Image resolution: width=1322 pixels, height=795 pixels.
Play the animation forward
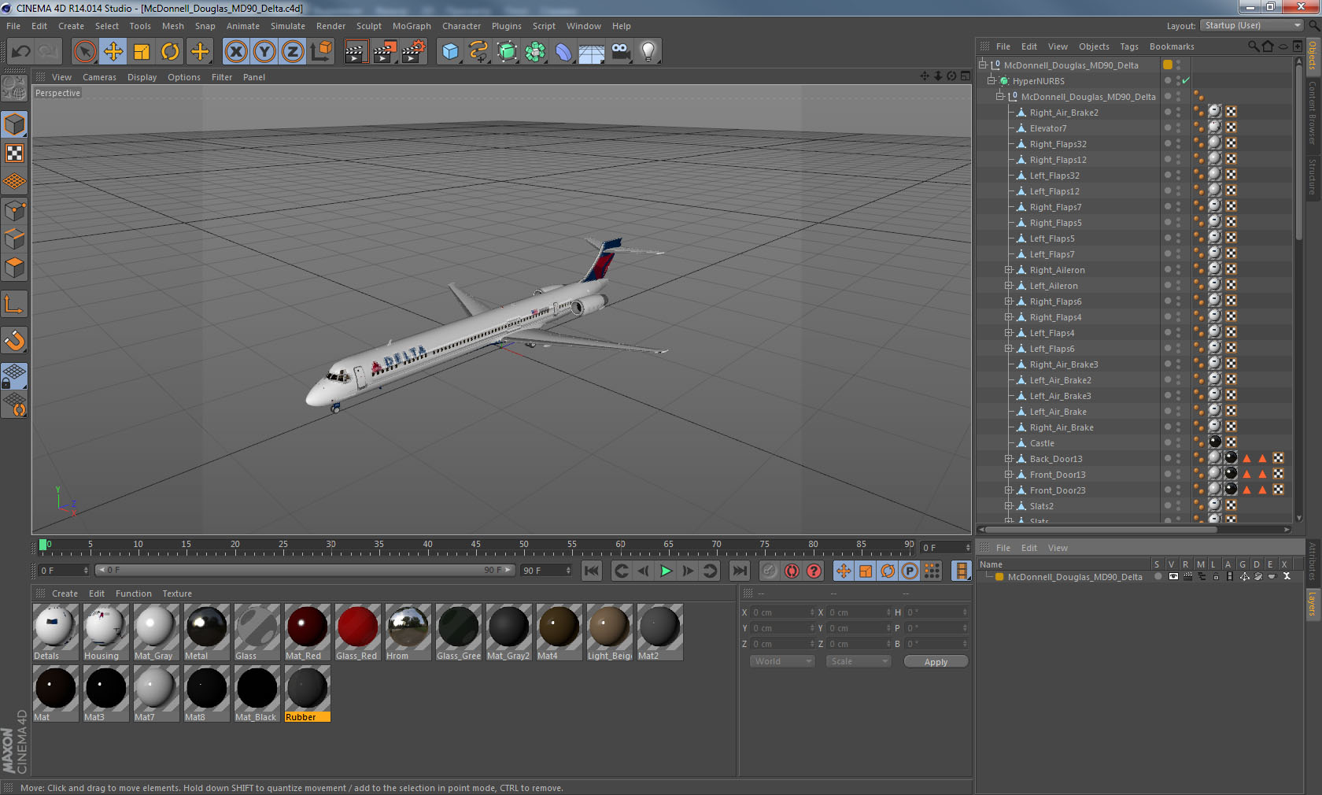pyautogui.click(x=666, y=571)
